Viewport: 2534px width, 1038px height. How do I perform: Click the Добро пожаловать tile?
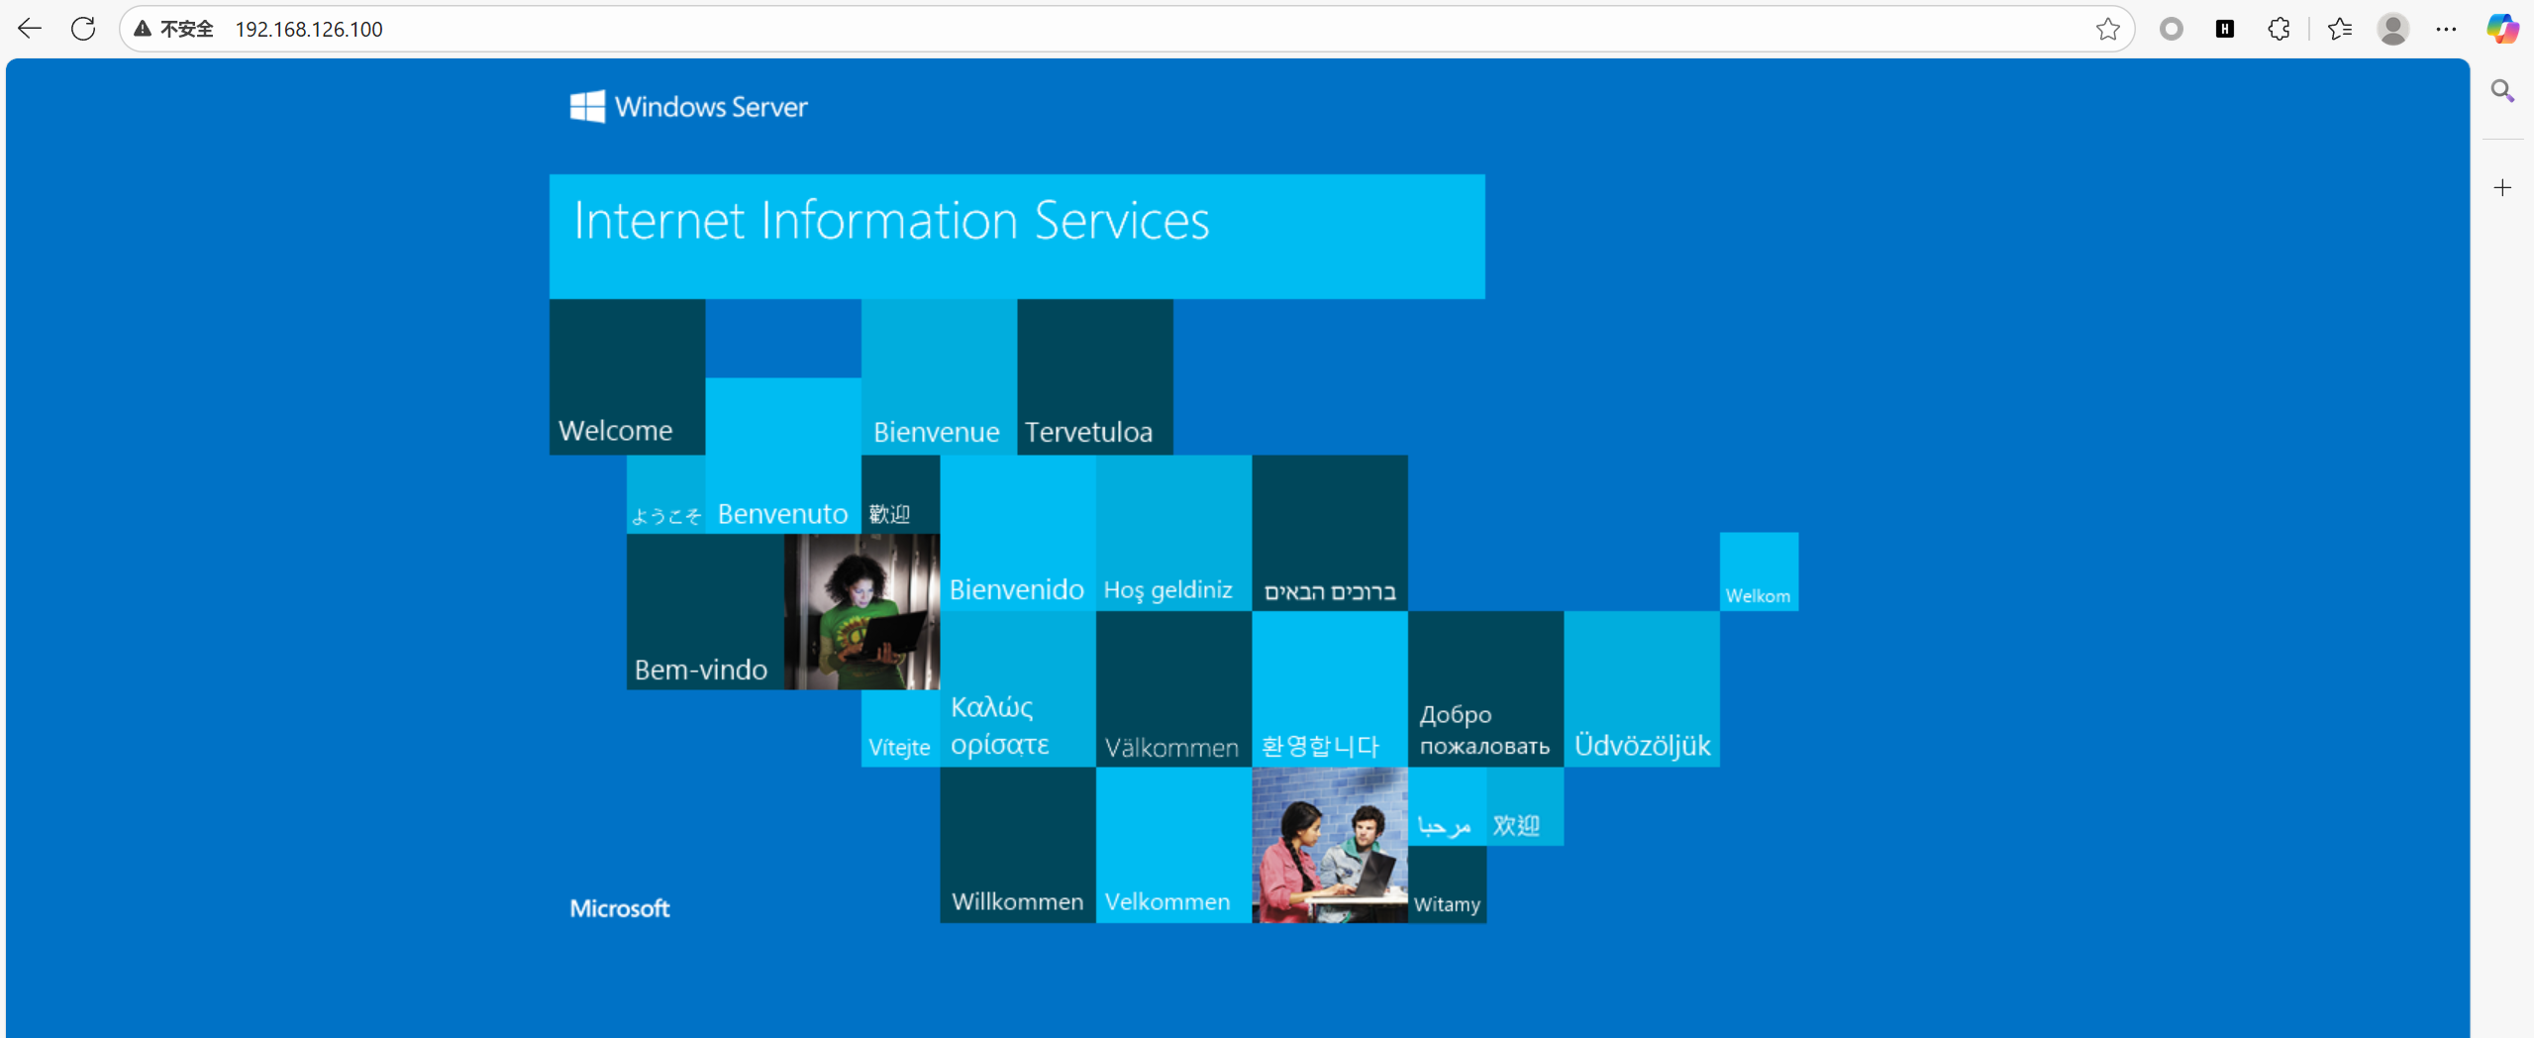pyautogui.click(x=1485, y=688)
